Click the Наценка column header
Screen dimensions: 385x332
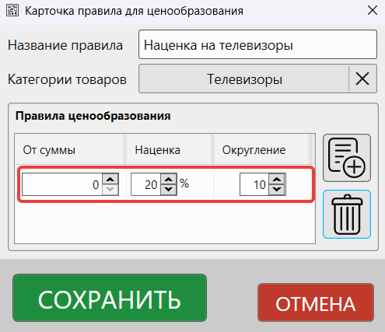(169, 149)
